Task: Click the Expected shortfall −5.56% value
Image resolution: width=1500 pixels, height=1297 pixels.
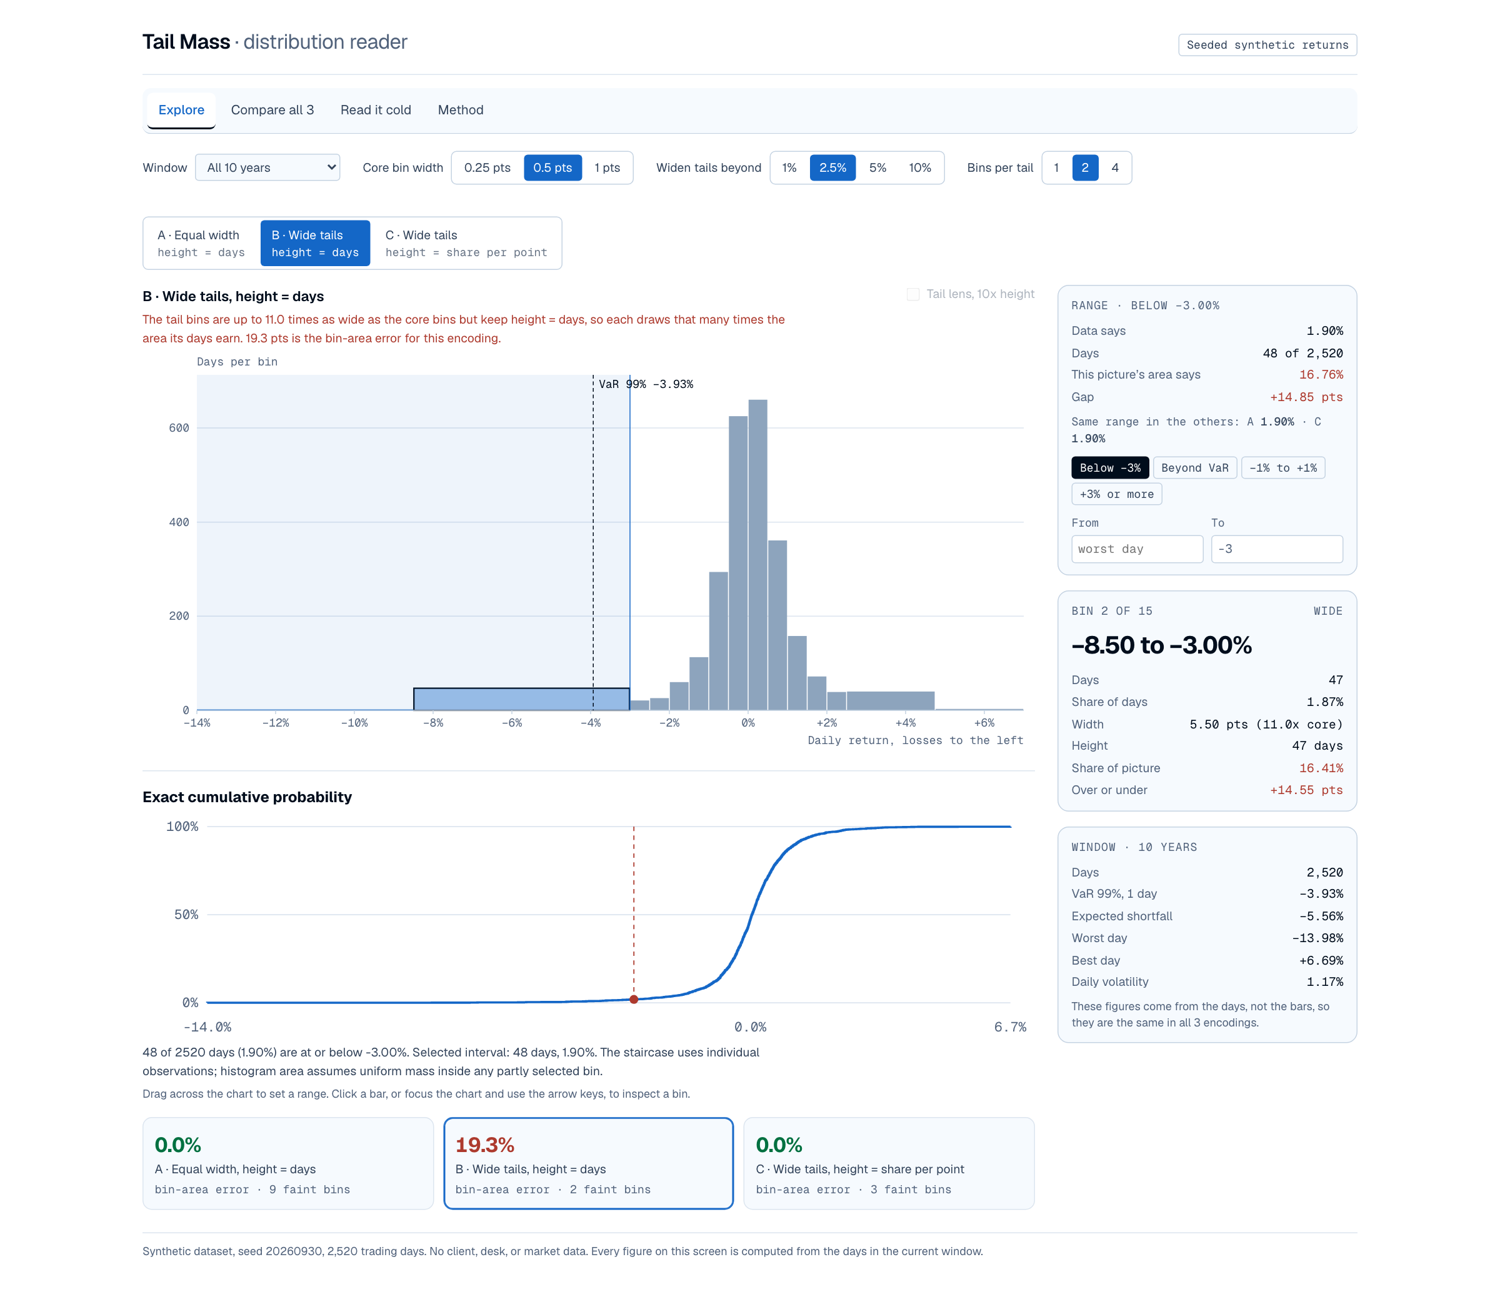Action: 1321,917
